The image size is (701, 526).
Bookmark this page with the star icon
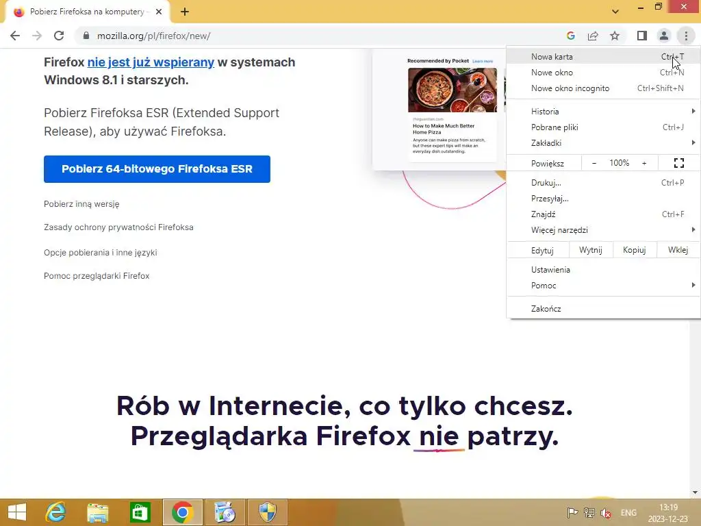(615, 36)
